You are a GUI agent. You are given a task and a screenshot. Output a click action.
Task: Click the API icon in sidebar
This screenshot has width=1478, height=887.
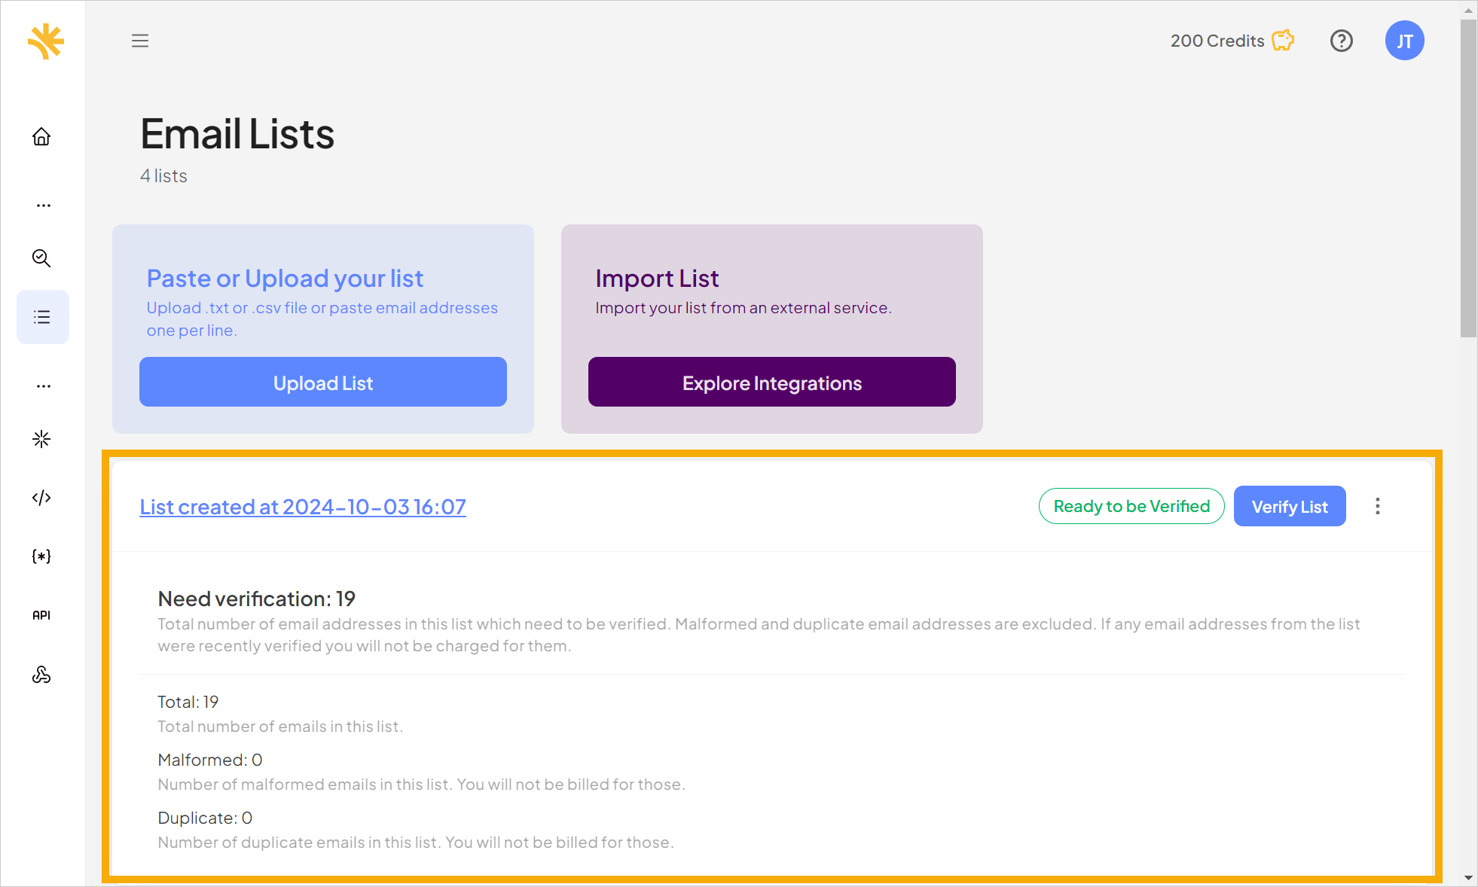[42, 614]
